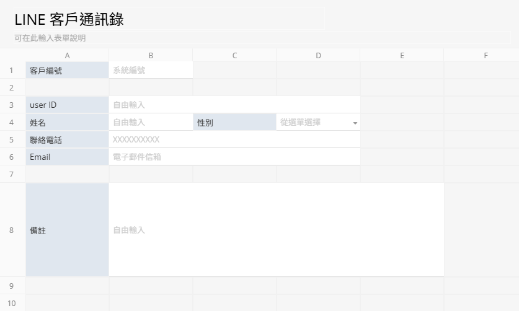
Task: Select row 10 header
Action: (x=12, y=303)
